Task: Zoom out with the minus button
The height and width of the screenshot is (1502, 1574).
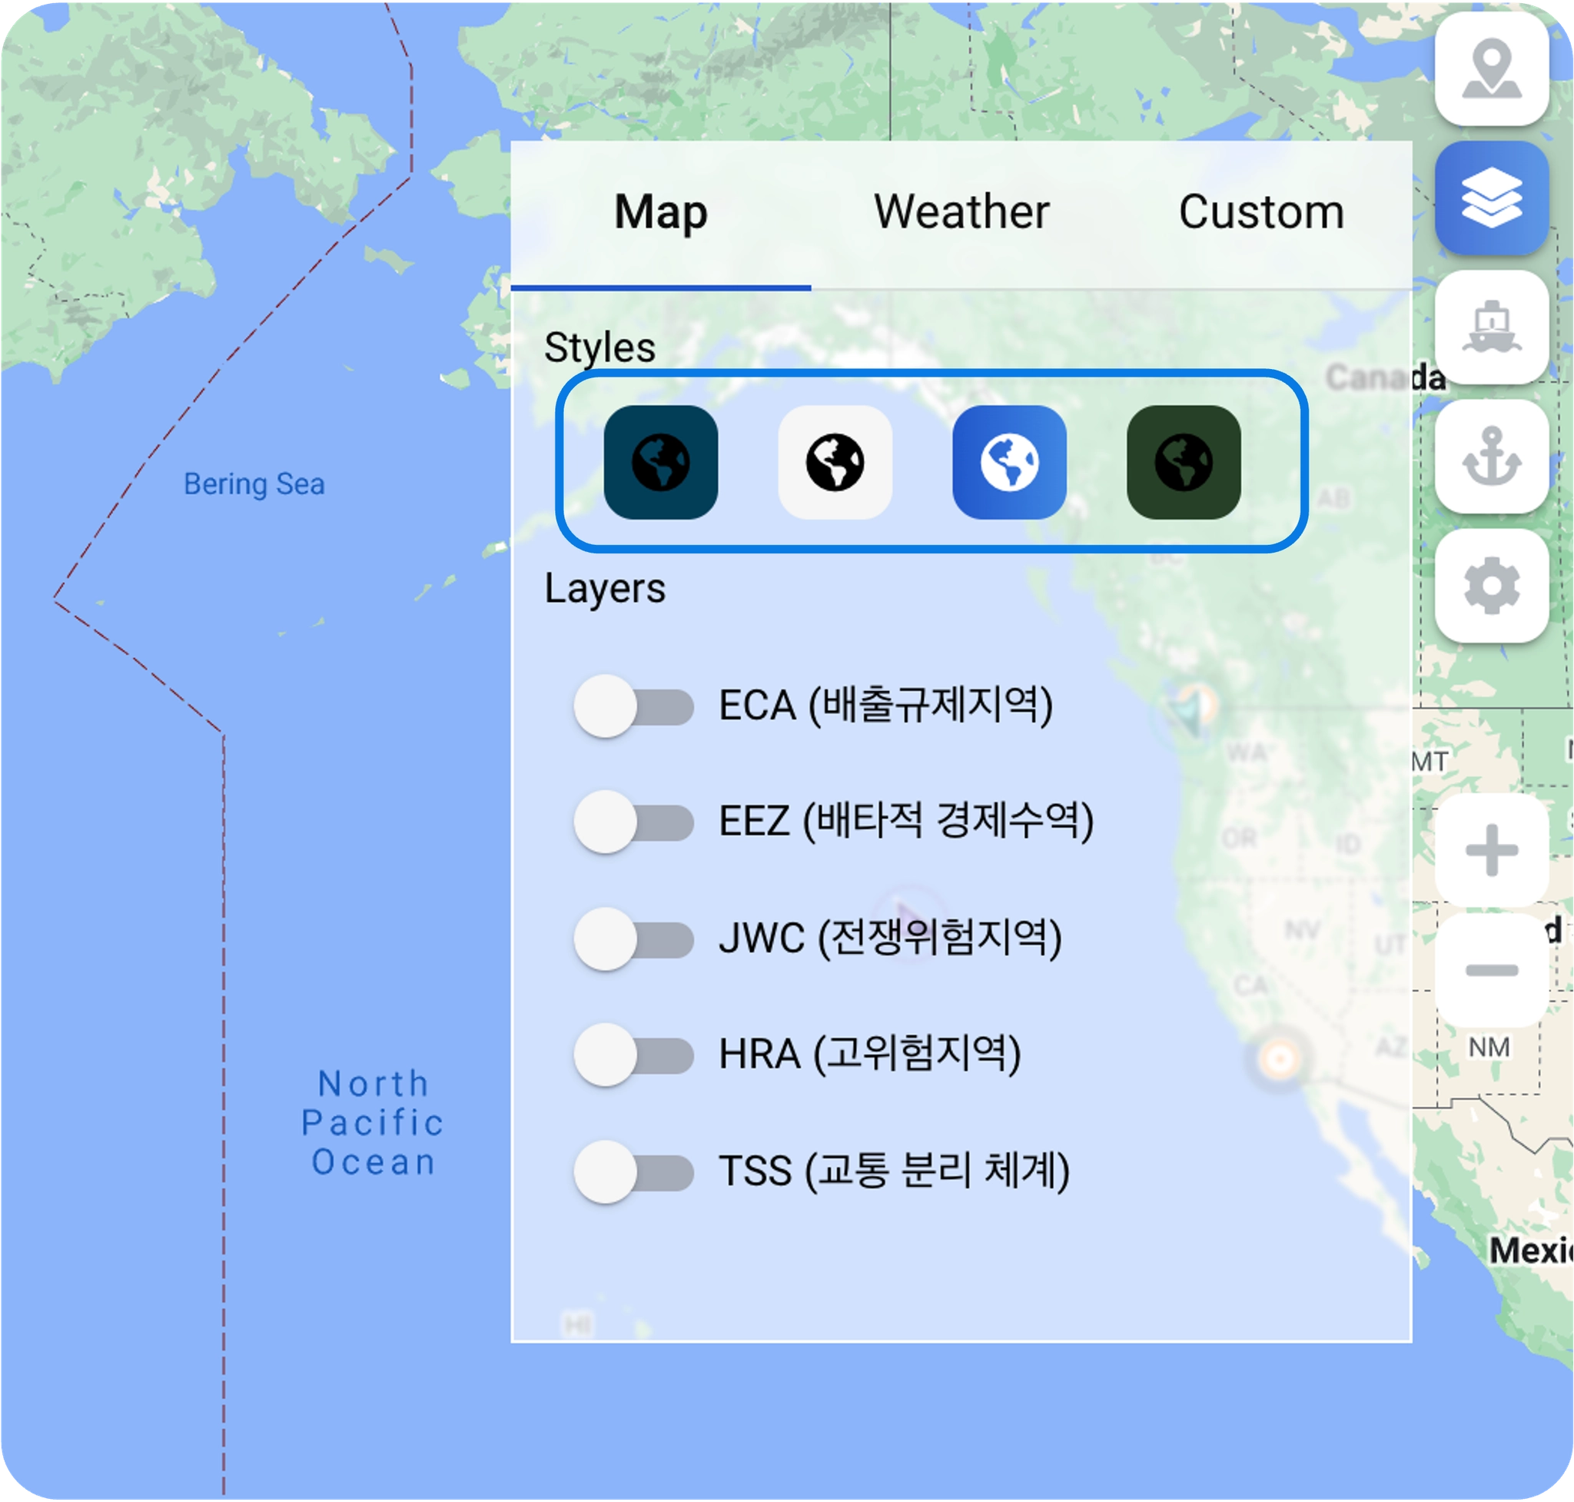Action: click(x=1491, y=970)
